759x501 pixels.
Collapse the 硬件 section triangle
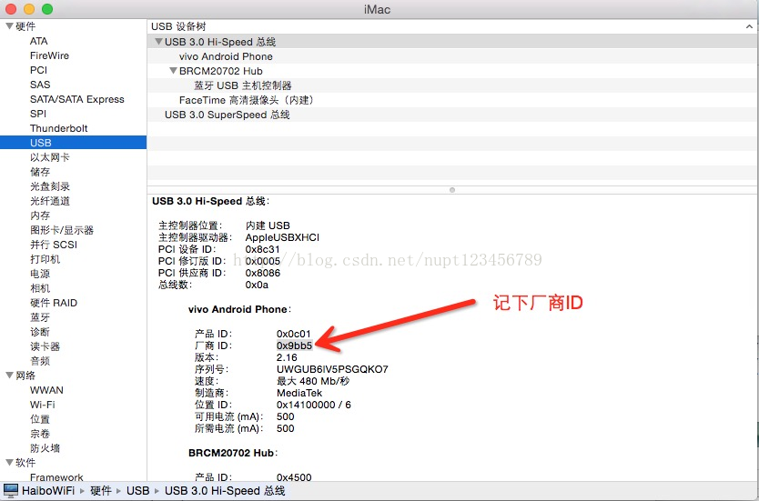(x=9, y=26)
